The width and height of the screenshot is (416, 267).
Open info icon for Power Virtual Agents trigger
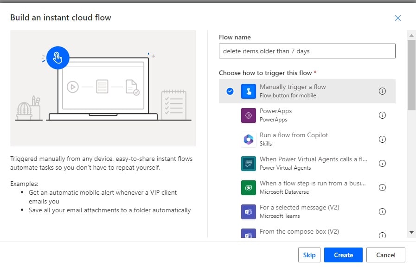(x=382, y=164)
